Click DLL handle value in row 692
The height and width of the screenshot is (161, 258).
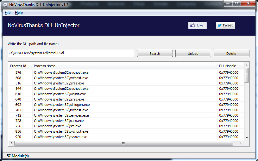[229, 105]
